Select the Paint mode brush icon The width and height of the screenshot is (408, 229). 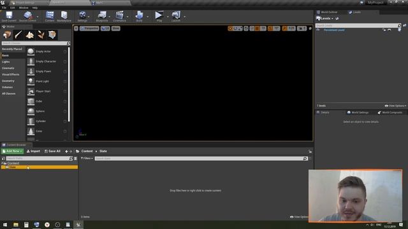click(18, 35)
